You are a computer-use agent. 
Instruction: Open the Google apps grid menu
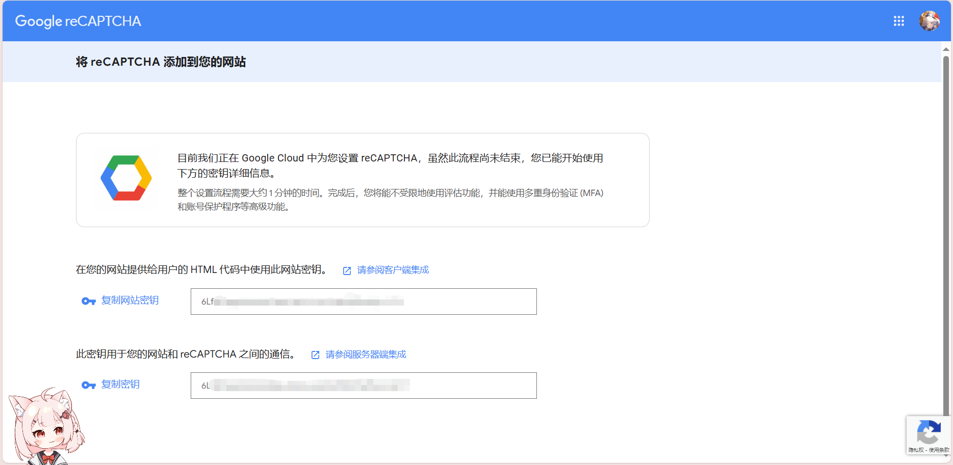898,21
